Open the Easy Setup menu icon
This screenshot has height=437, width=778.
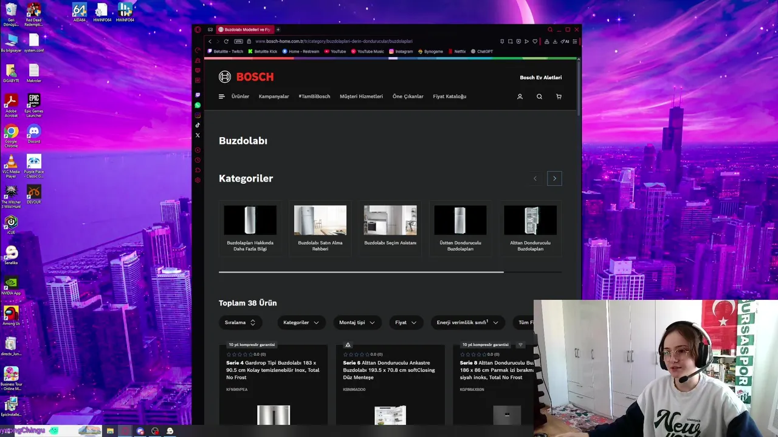(575, 41)
